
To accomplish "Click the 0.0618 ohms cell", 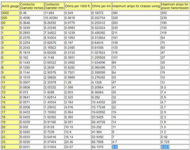I will click(x=78, y=18).
